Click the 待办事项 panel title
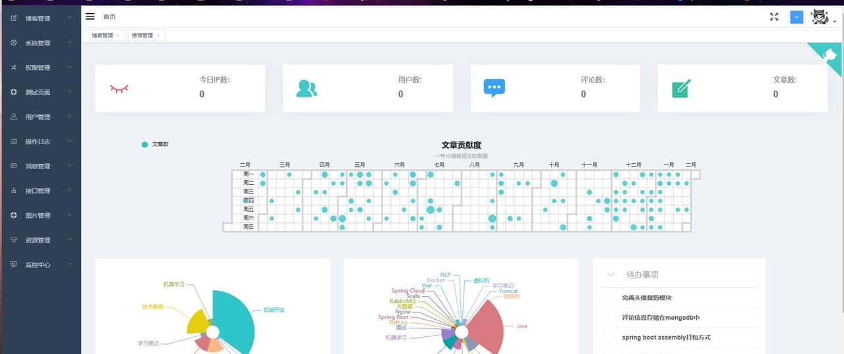The width and height of the screenshot is (844, 354). coord(642,274)
